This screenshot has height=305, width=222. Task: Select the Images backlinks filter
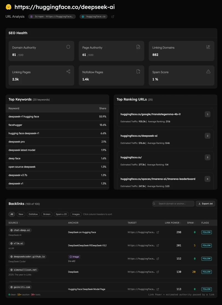(76, 214)
